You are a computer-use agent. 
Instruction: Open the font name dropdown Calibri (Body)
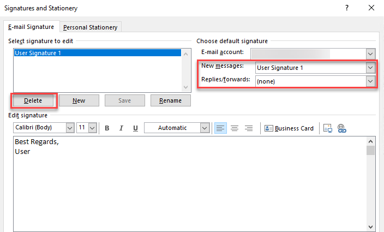(x=70, y=128)
